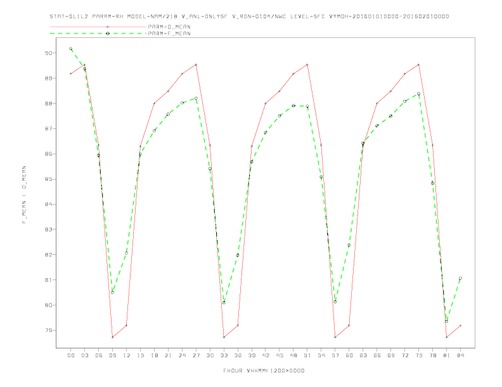Click x-axis tick label 09

click(112, 355)
